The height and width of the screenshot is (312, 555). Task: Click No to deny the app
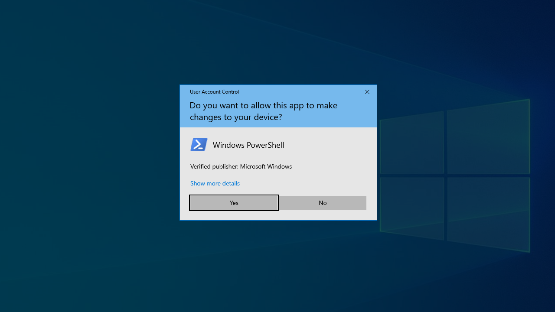(323, 203)
